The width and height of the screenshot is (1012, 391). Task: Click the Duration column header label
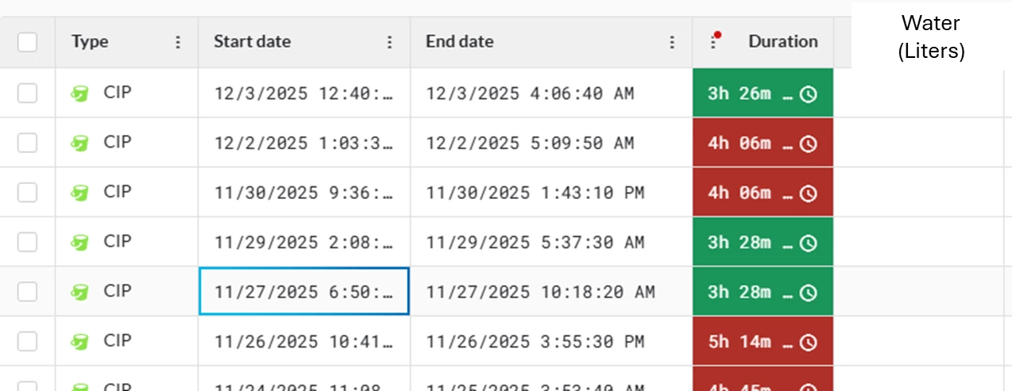[782, 42]
